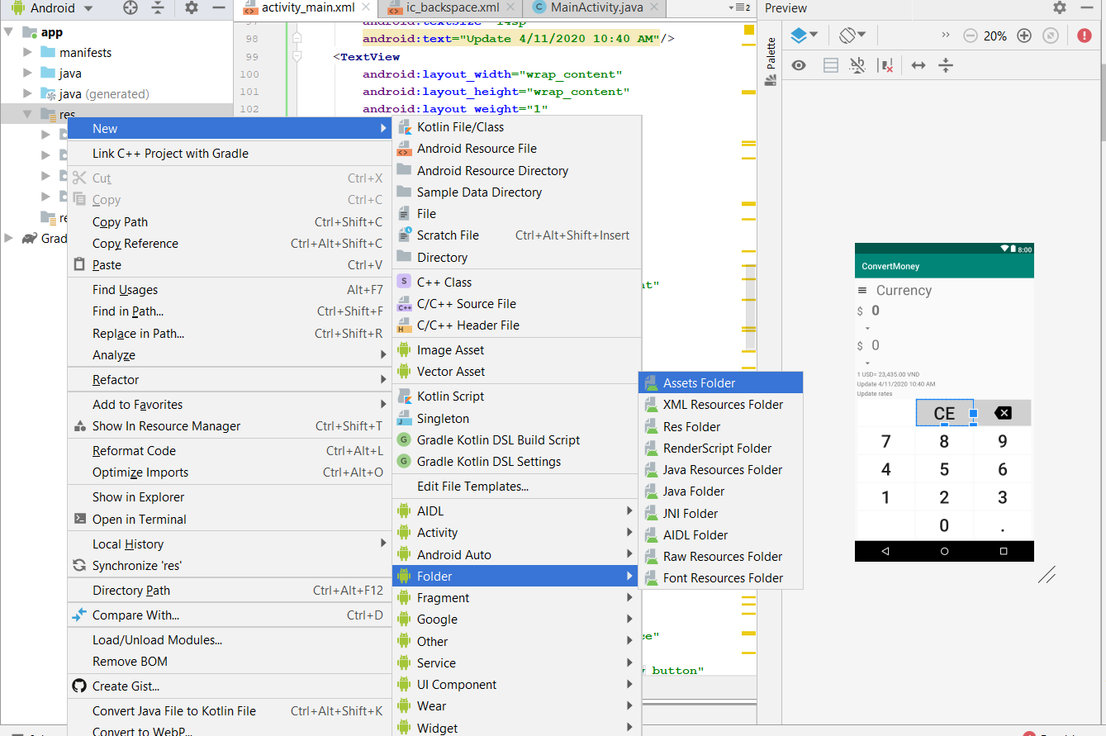Click the Raw Resources Folder option
This screenshot has width=1106, height=736.
[720, 556]
